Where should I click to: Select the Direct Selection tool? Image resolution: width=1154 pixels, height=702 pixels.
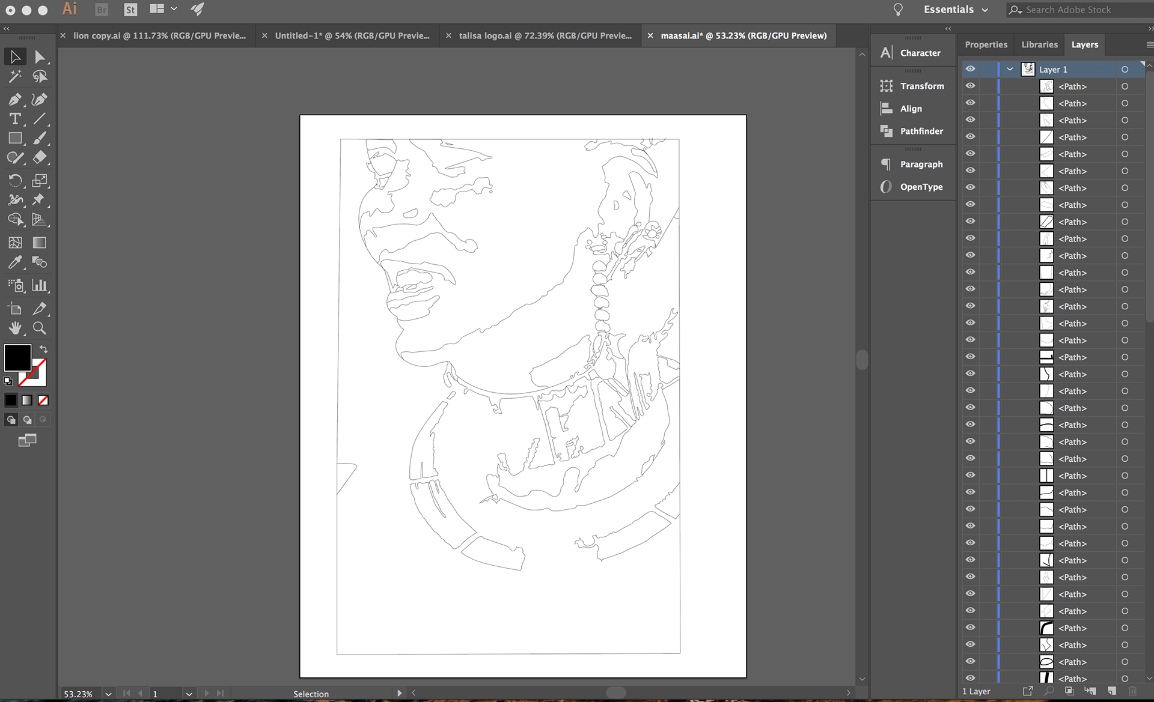coord(40,57)
